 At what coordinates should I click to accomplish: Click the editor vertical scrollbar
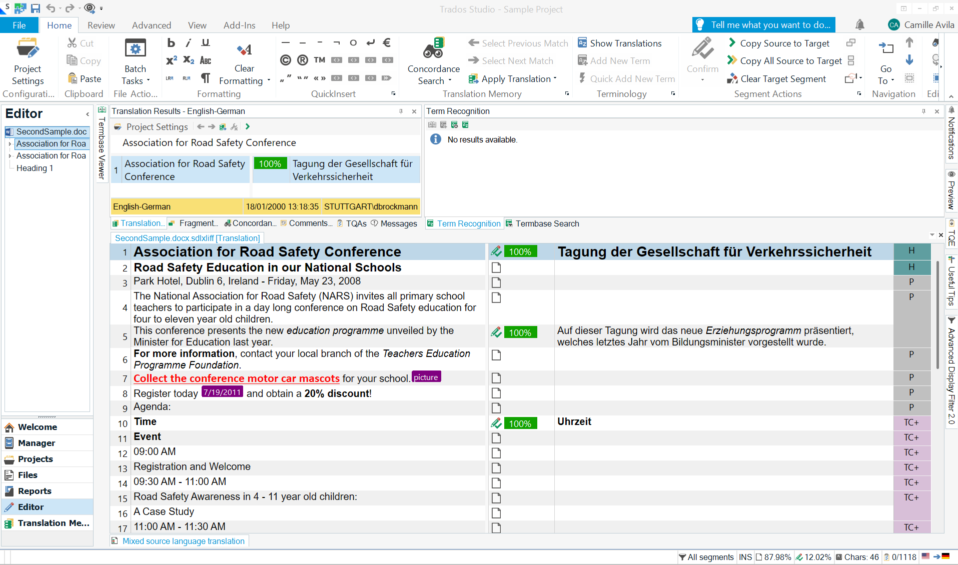[x=938, y=315]
